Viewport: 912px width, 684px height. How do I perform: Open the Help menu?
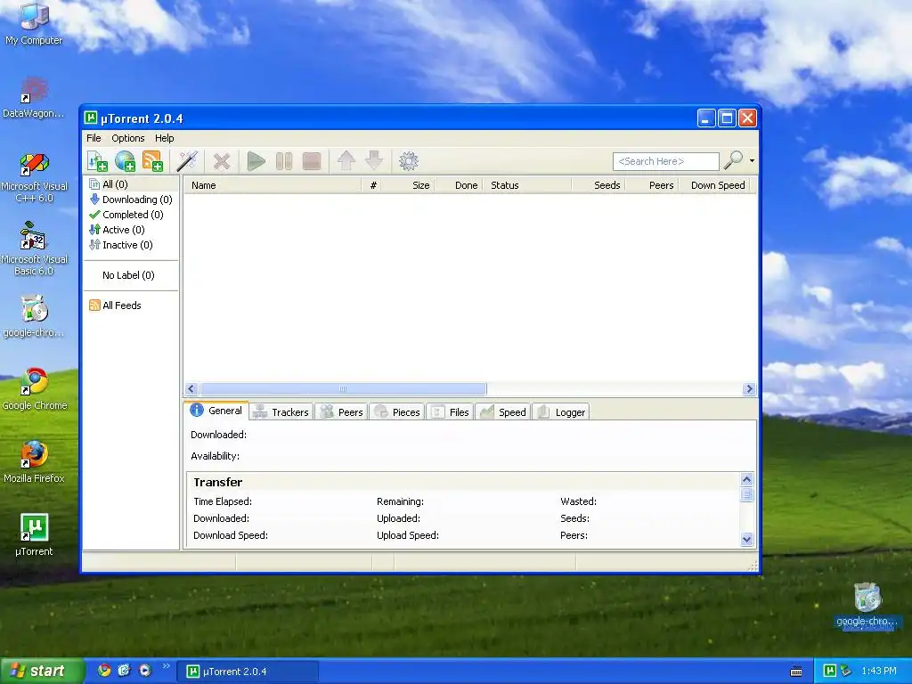164,138
